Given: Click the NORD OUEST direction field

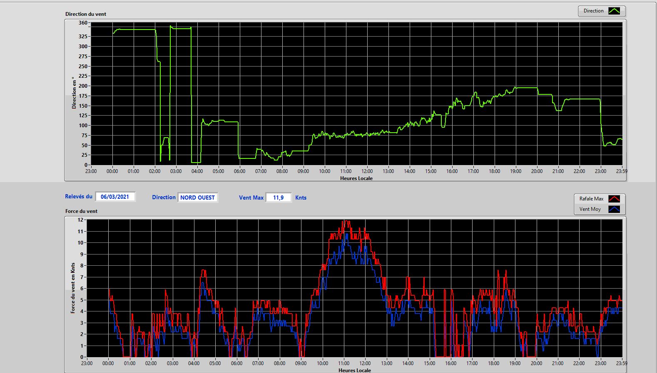Looking at the screenshot, I should pyautogui.click(x=197, y=198).
